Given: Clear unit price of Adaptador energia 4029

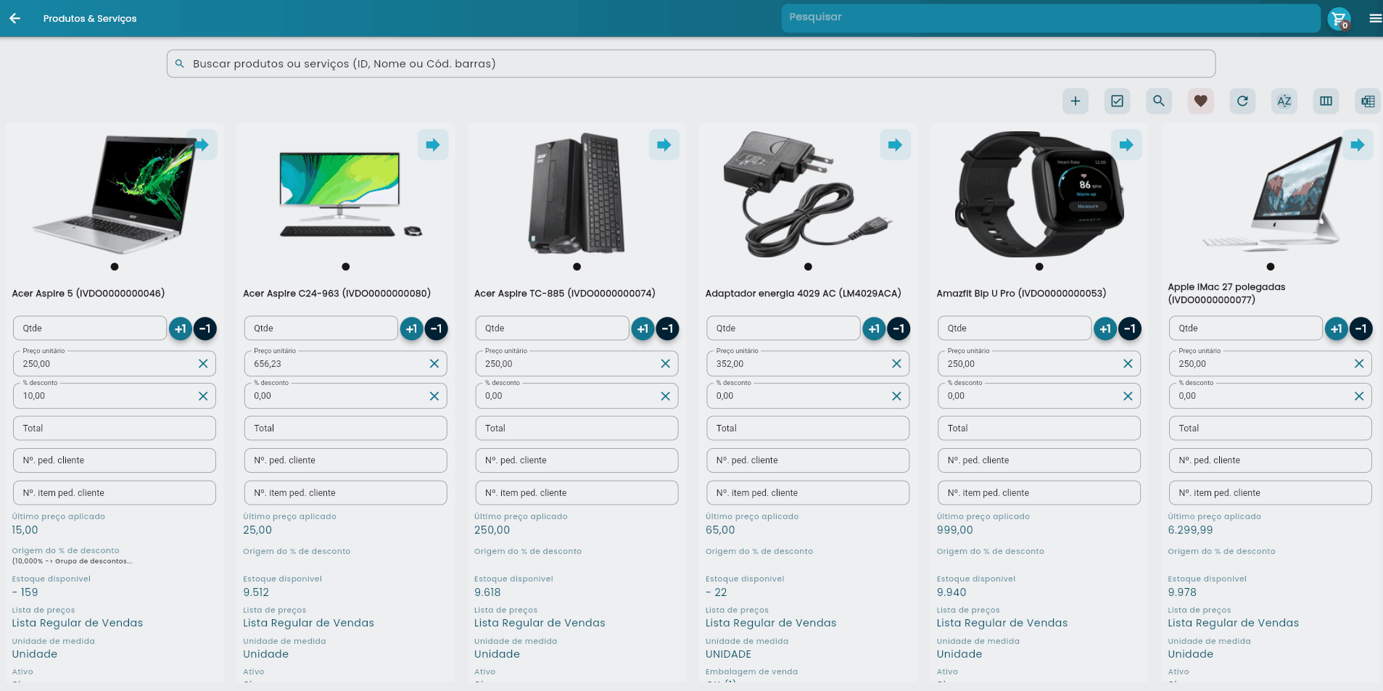Looking at the screenshot, I should (896, 364).
